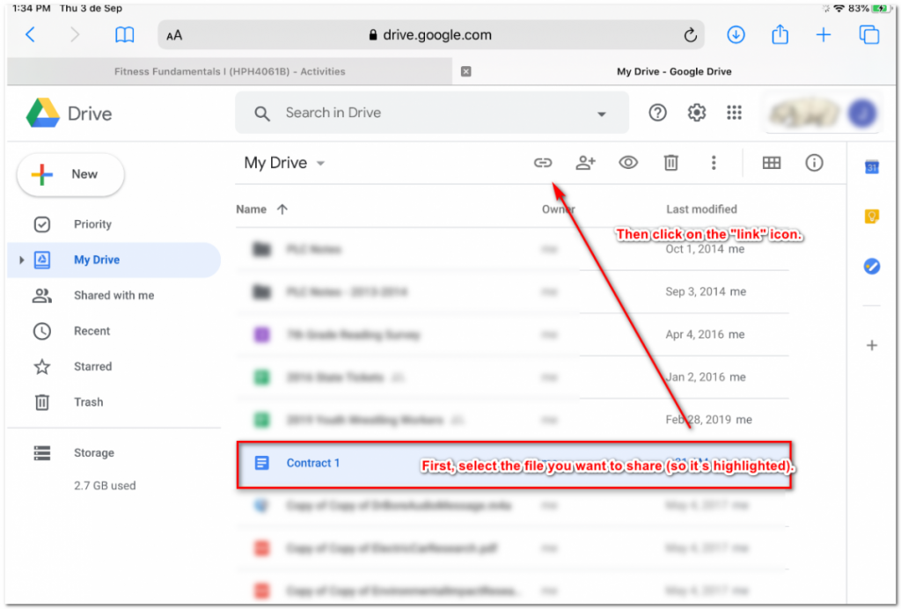Open the details info icon
Screen dimensions: 901x609
pos(814,163)
